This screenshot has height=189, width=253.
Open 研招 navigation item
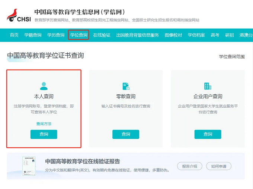[230, 35]
